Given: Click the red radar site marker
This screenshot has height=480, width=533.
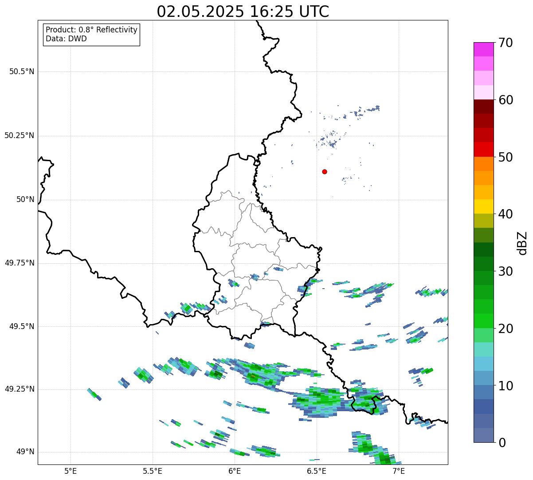Looking at the screenshot, I should 325,171.
